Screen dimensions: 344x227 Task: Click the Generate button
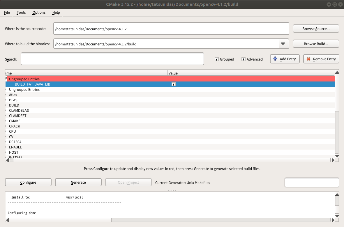pos(78,182)
